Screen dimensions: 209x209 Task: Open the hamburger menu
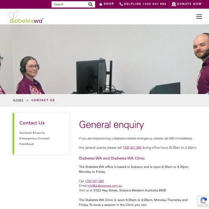point(199,16)
